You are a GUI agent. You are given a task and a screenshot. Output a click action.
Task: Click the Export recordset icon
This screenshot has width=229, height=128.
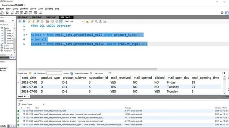pos(72,73)
